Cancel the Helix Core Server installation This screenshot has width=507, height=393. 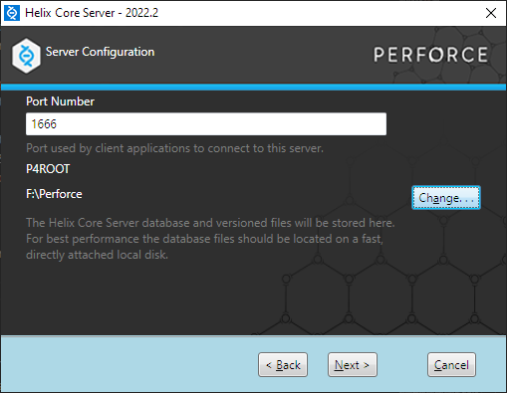click(x=451, y=365)
